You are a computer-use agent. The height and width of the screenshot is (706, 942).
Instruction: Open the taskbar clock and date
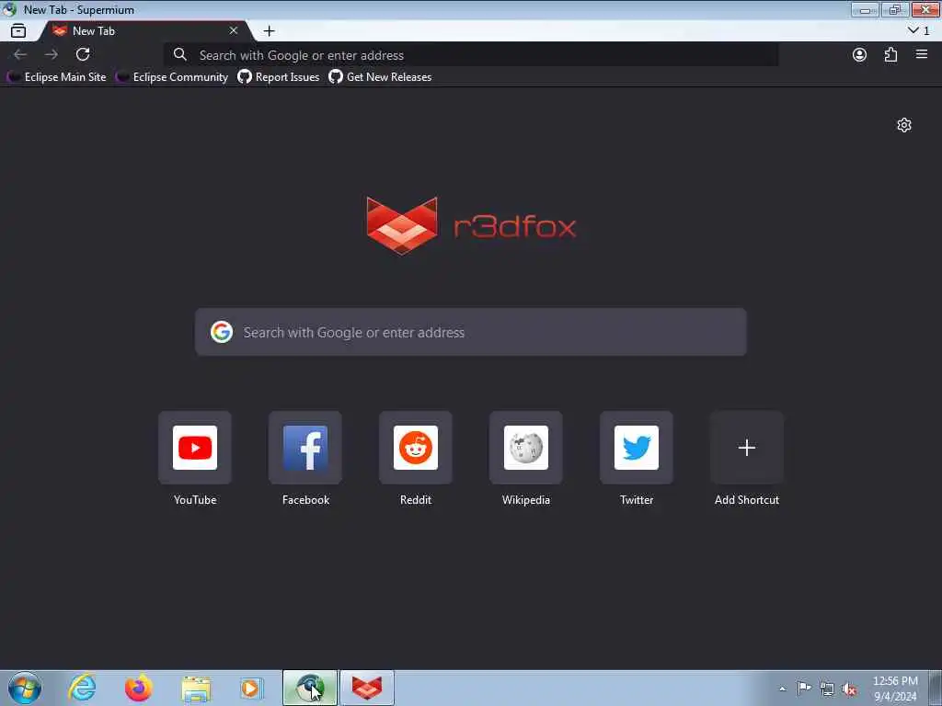(895, 689)
